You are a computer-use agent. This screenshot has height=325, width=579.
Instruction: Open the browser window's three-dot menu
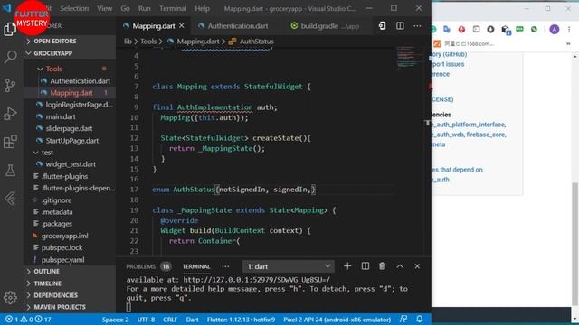tap(569, 30)
